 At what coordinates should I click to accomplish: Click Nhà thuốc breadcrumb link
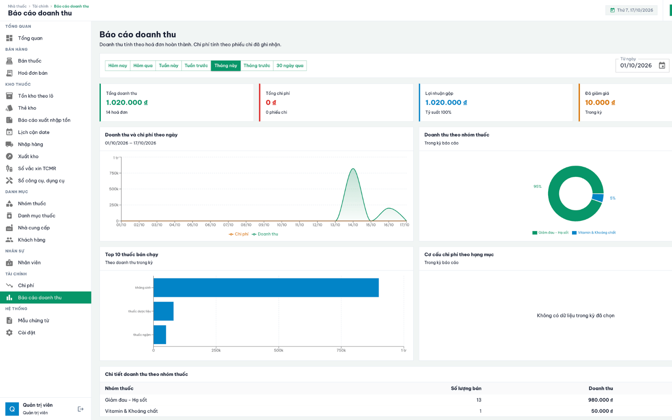[x=17, y=6]
